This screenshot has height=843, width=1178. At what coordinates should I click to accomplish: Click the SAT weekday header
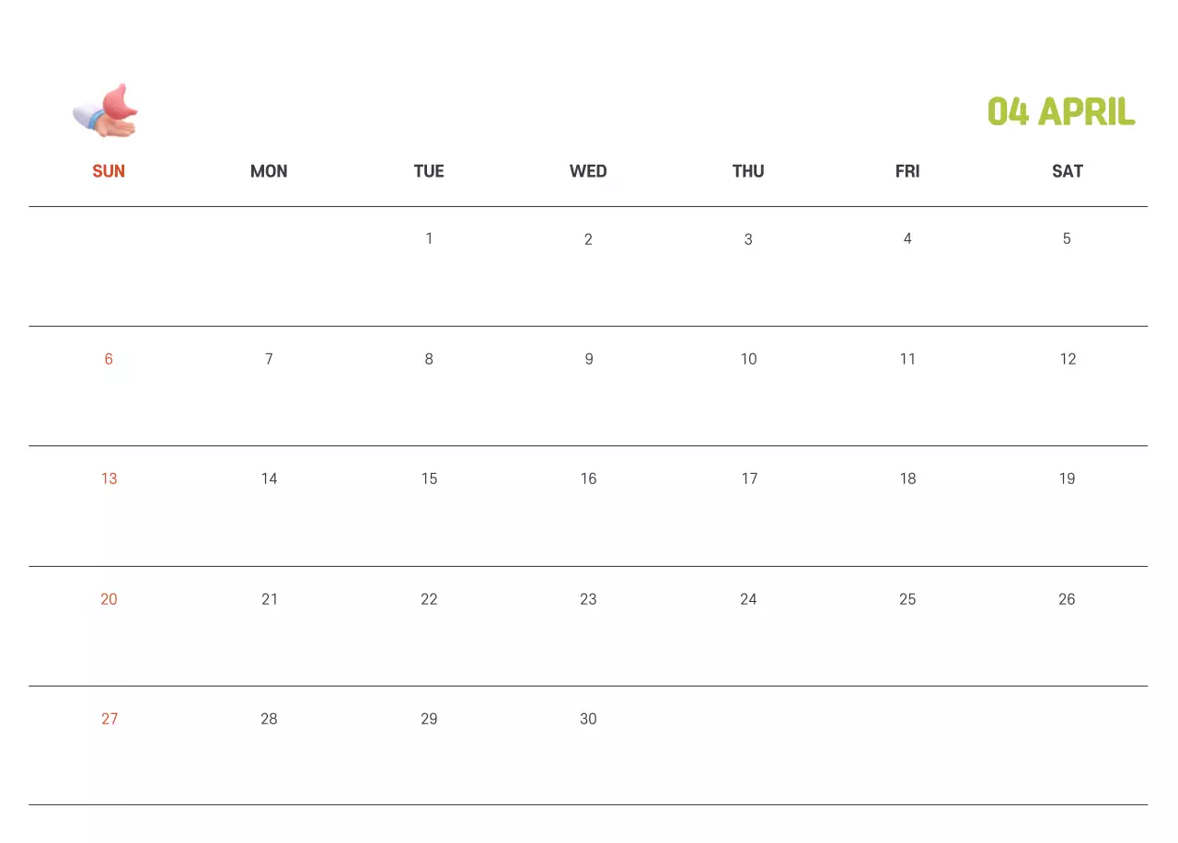[x=1067, y=171]
